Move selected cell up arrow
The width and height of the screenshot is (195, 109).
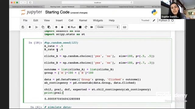point(56,27)
